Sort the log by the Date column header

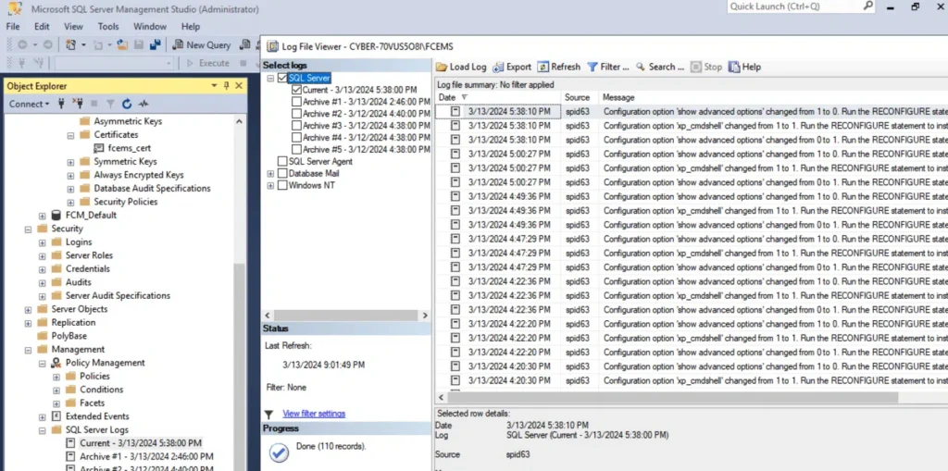[497, 97]
